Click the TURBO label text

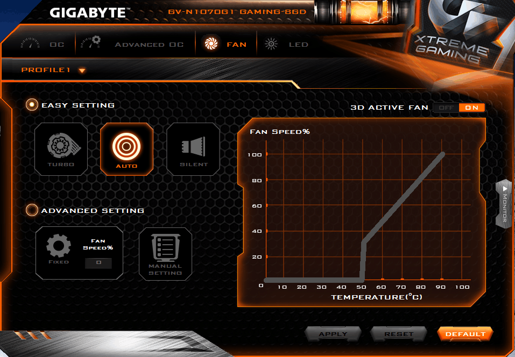61,165
